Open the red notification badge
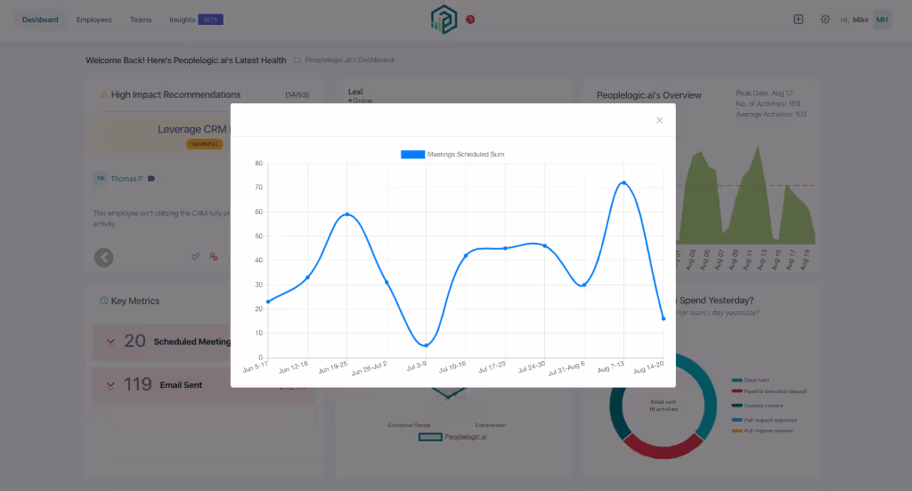 click(470, 20)
